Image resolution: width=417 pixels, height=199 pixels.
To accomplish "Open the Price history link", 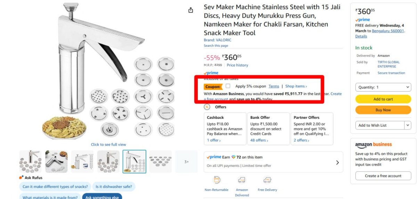I will [237, 65].
